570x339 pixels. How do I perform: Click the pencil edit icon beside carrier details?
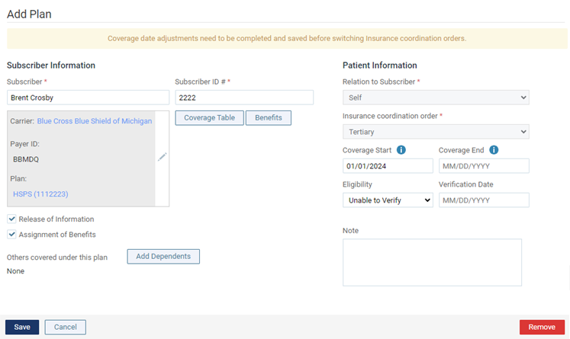pos(162,157)
